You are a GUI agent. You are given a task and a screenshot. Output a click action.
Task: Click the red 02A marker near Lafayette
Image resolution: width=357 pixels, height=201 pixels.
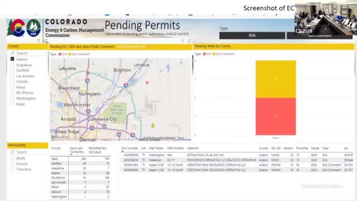click(88, 73)
